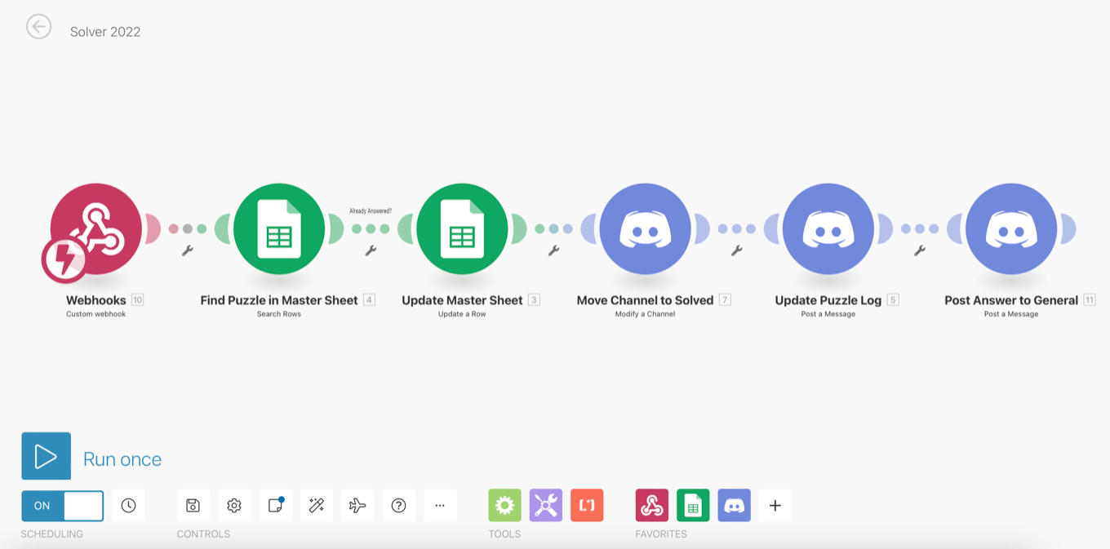Click the Update Puzzle Log title
This screenshot has width=1110, height=549.
tap(828, 300)
